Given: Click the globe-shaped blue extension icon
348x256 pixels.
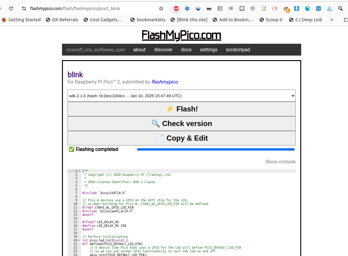Looking at the screenshot, I should point(198,9).
